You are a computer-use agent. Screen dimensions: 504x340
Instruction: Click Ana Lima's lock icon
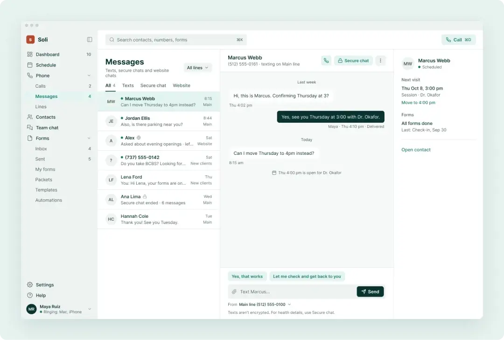pyautogui.click(x=145, y=196)
